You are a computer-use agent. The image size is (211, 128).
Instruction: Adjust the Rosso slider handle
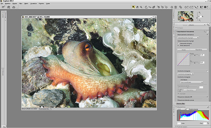coord(195,55)
